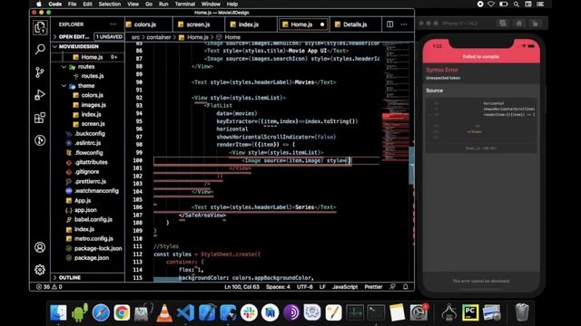The width and height of the screenshot is (581, 326).
Task: Switch to the screen.js tab
Action: coord(198,24)
